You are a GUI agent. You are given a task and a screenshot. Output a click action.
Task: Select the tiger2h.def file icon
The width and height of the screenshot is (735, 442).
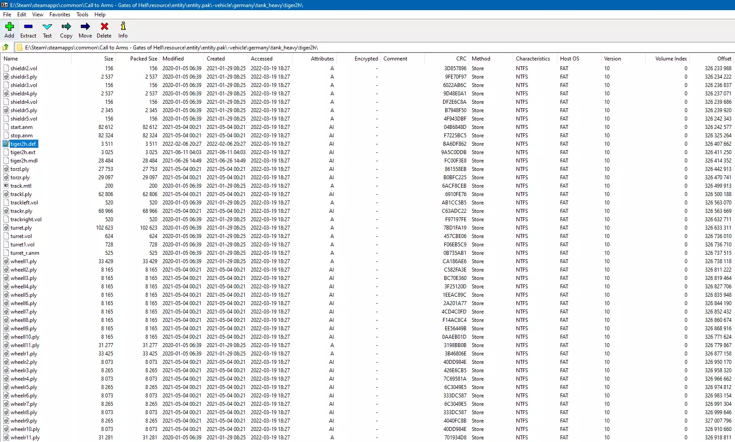[x=6, y=144]
